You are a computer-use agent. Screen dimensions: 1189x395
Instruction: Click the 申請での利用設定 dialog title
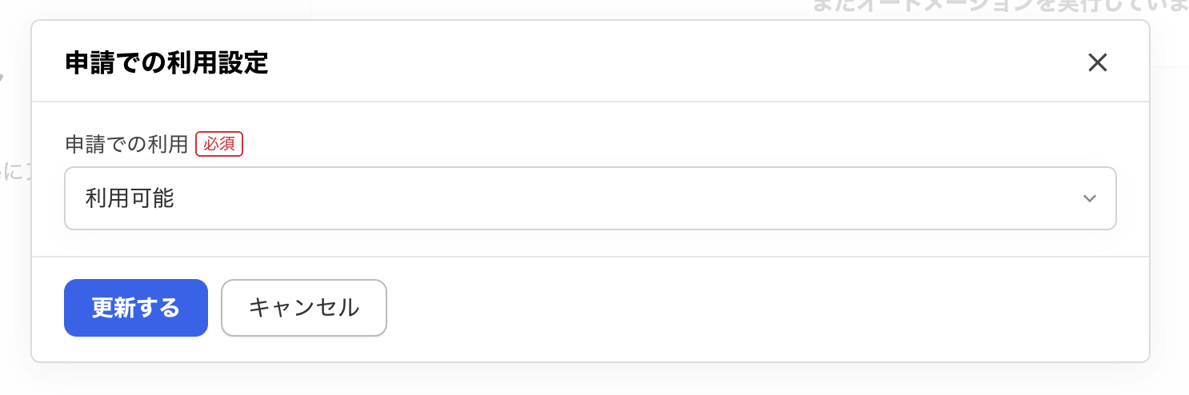166,63
